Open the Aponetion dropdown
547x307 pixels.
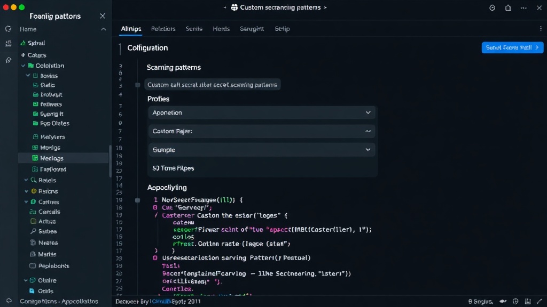point(262,113)
